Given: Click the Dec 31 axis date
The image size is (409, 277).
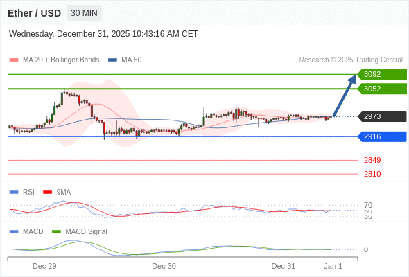Looking at the screenshot, I should point(284,266).
